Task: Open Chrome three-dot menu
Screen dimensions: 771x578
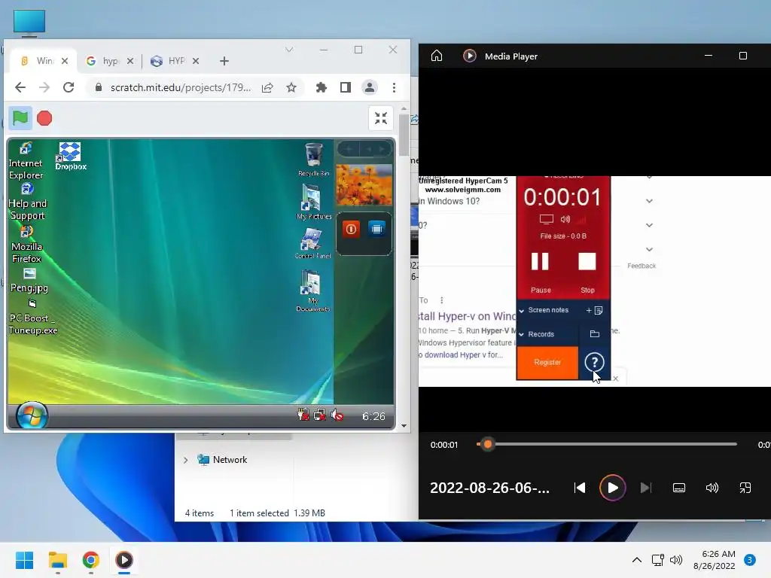Action: tap(394, 87)
